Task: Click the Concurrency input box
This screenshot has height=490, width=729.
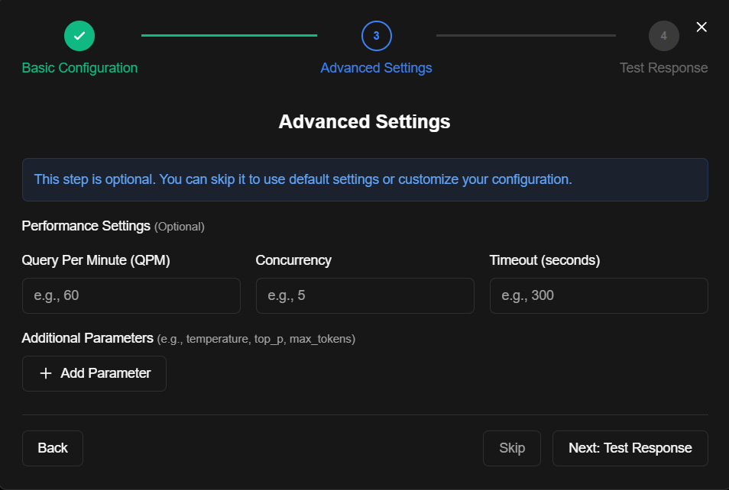Action: tap(364, 295)
